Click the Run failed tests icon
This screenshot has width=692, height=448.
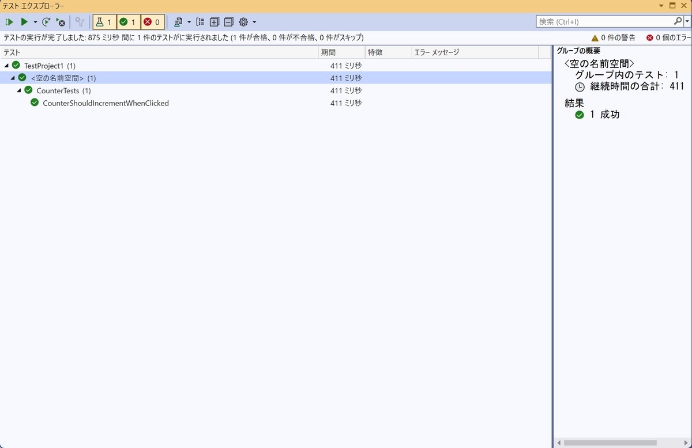[x=61, y=22]
